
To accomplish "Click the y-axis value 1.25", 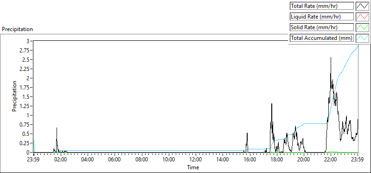I will pyautogui.click(x=24, y=106).
